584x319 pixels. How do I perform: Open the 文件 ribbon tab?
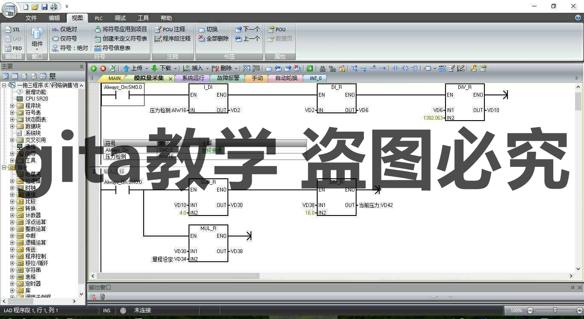(31, 18)
